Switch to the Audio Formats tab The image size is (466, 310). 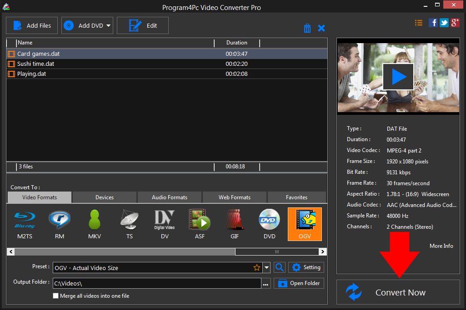tap(170, 197)
